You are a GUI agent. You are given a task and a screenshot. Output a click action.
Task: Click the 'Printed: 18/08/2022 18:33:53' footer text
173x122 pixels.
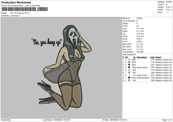pyautogui.click(x=115, y=120)
